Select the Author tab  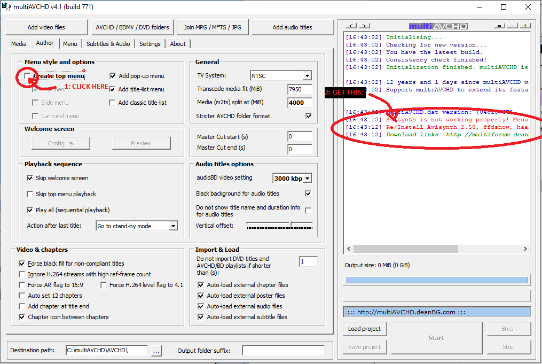coord(45,43)
